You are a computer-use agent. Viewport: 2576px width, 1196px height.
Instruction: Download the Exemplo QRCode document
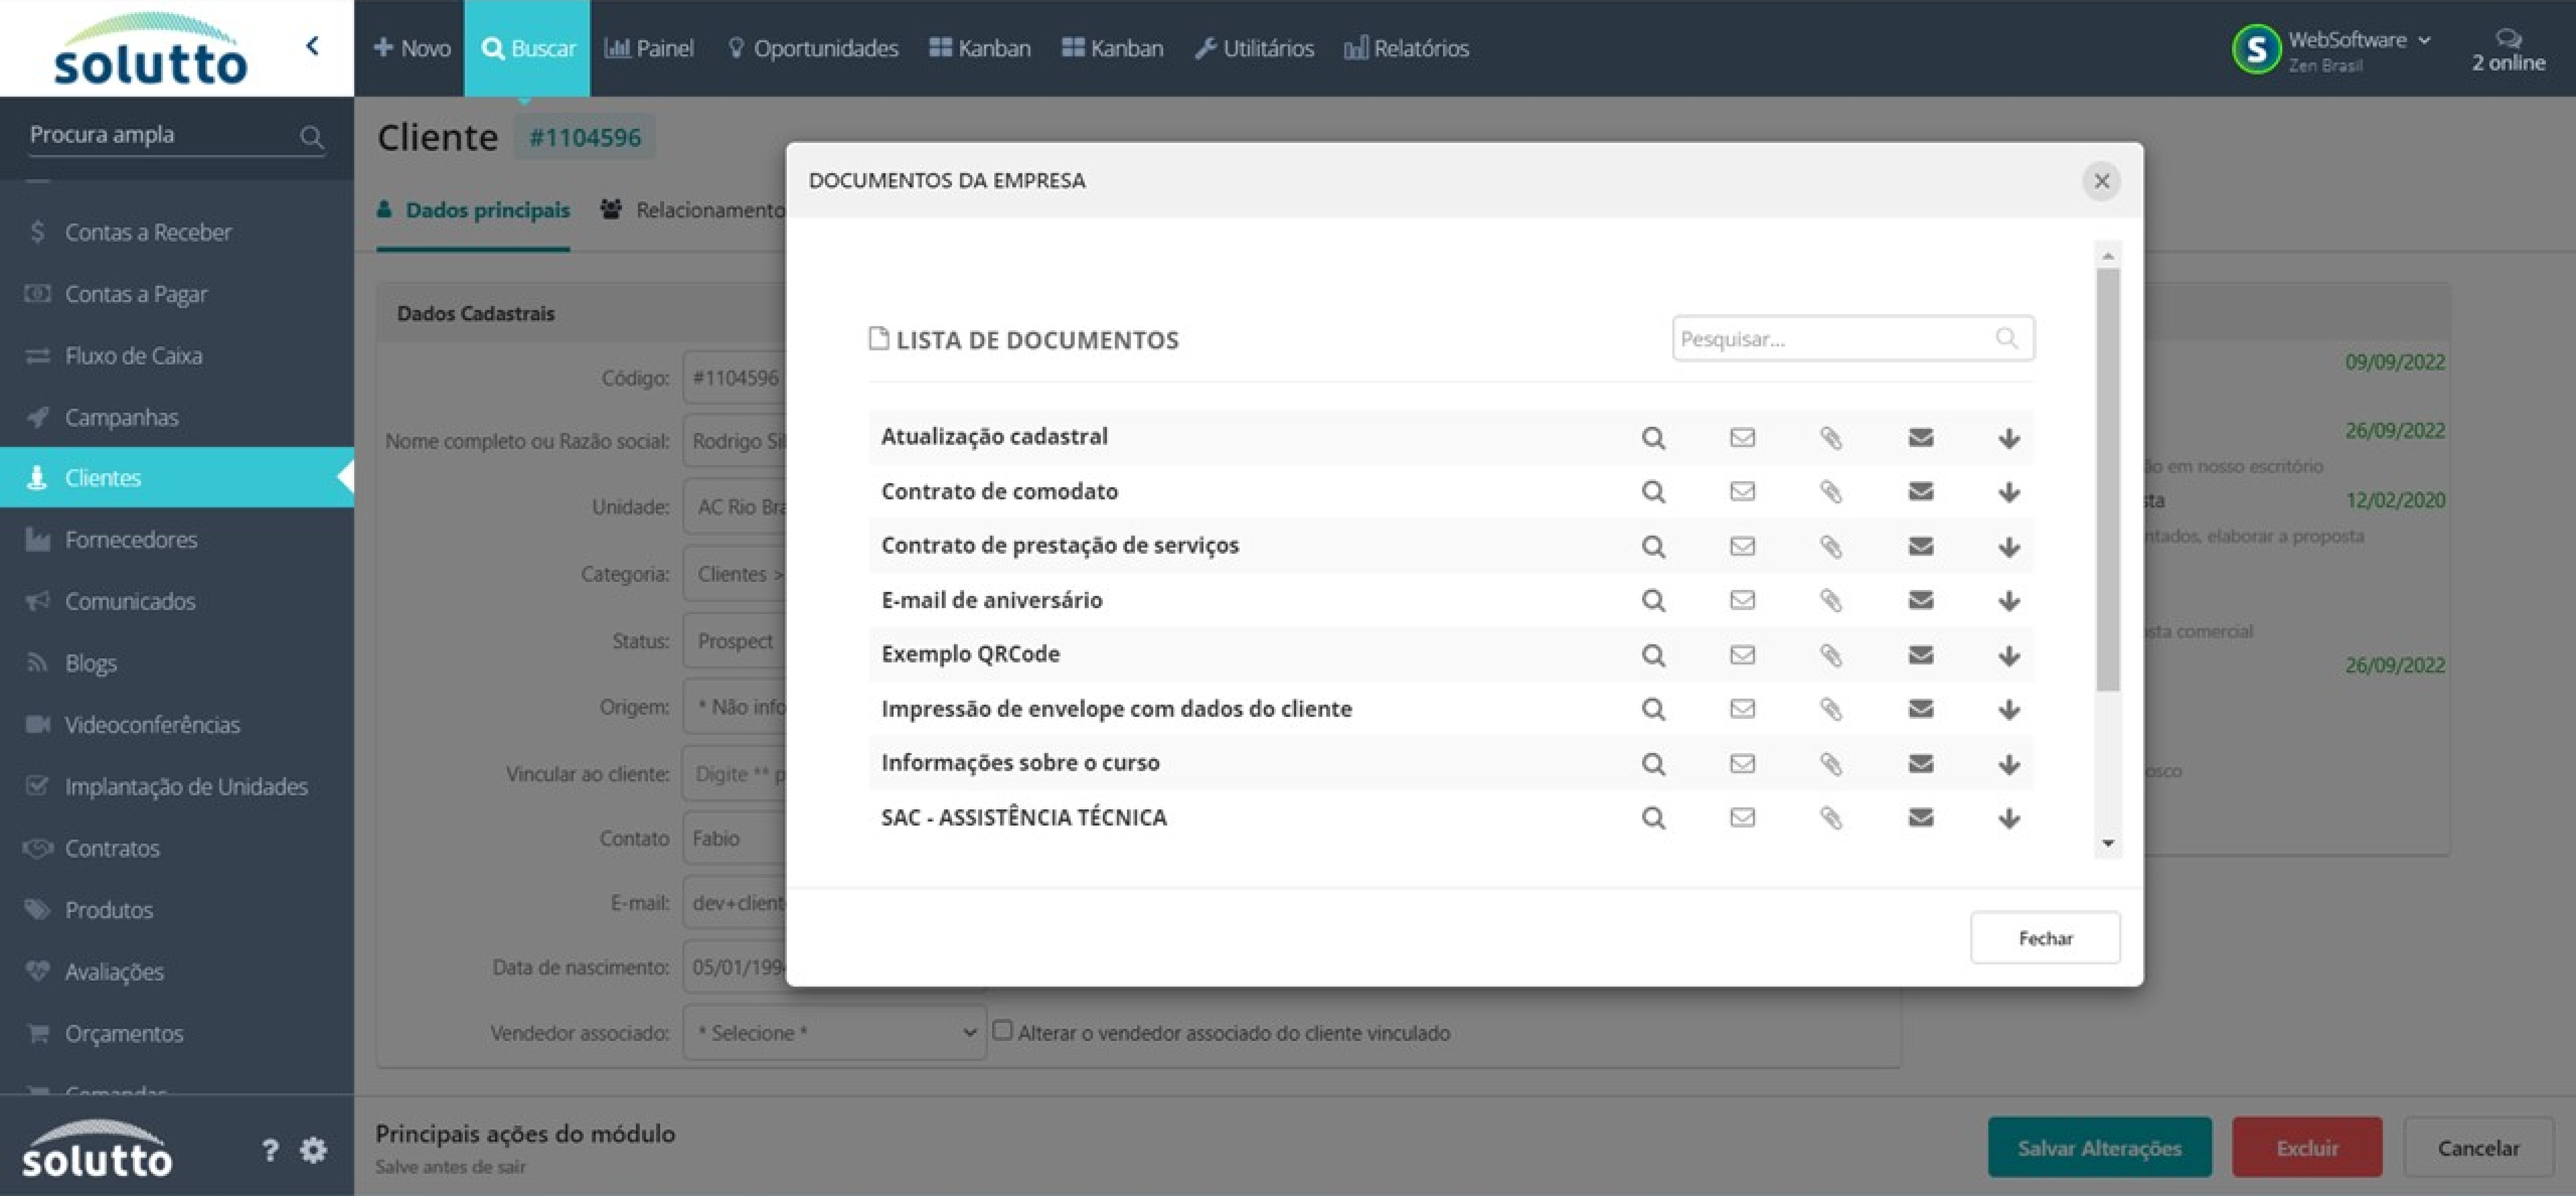pyautogui.click(x=2008, y=656)
